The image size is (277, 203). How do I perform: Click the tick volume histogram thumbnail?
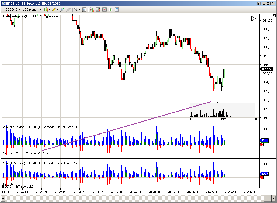click(x=223, y=110)
